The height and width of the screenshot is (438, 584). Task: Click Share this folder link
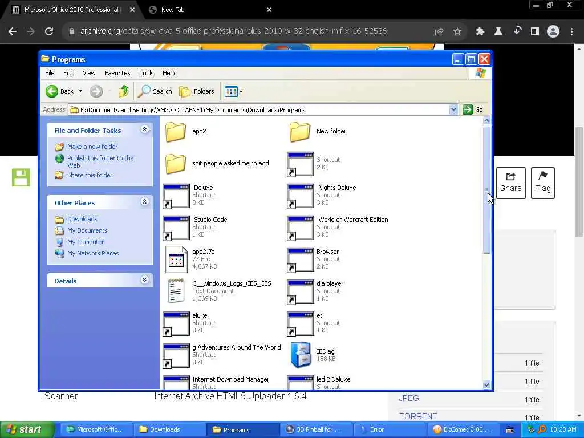tap(90, 175)
